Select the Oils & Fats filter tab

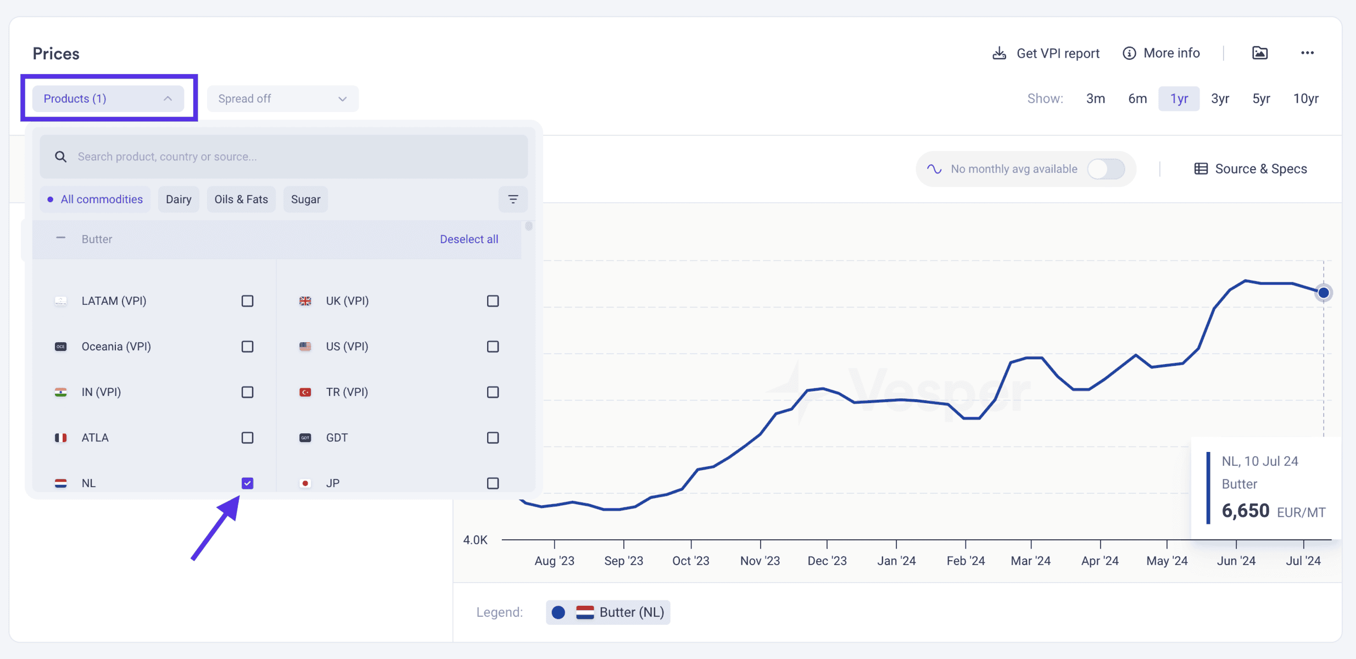[241, 199]
